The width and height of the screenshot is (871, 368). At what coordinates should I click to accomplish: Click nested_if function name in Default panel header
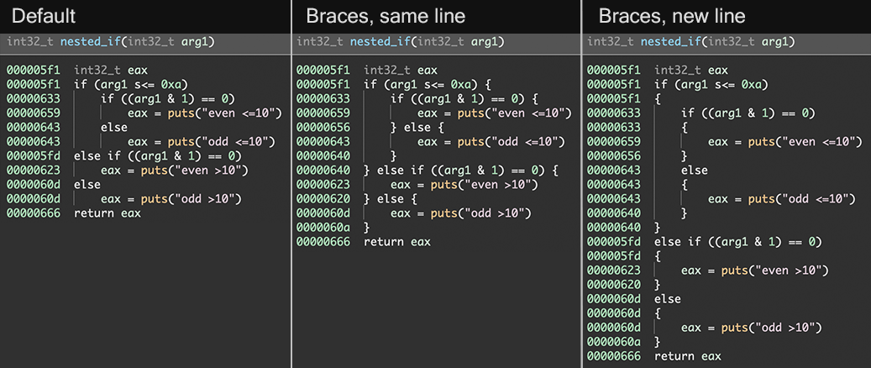[x=90, y=42]
